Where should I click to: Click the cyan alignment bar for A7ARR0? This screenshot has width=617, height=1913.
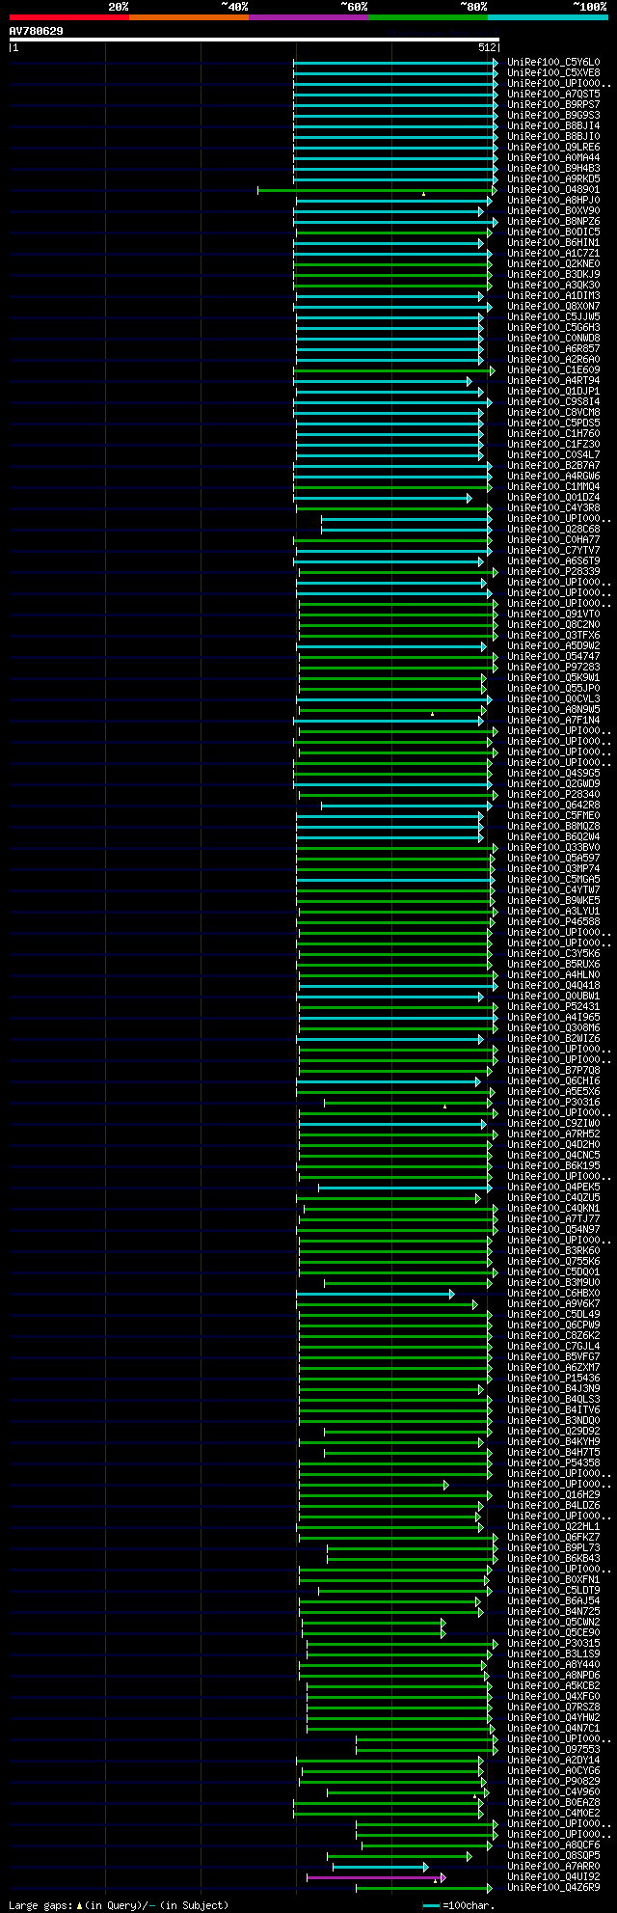[x=380, y=1867]
